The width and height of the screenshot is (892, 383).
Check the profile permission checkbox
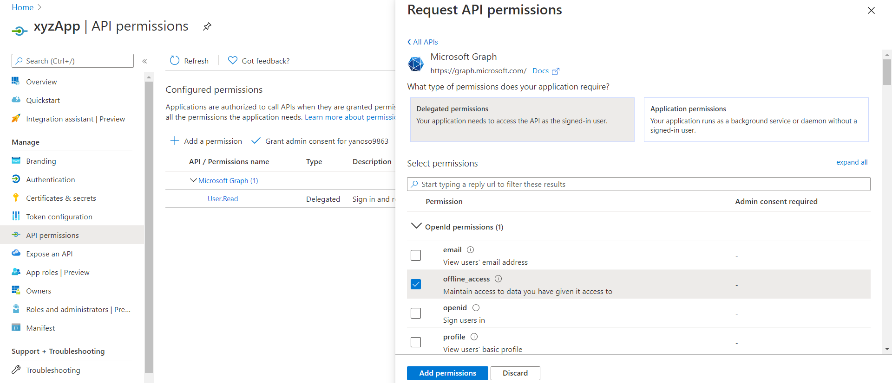click(416, 342)
